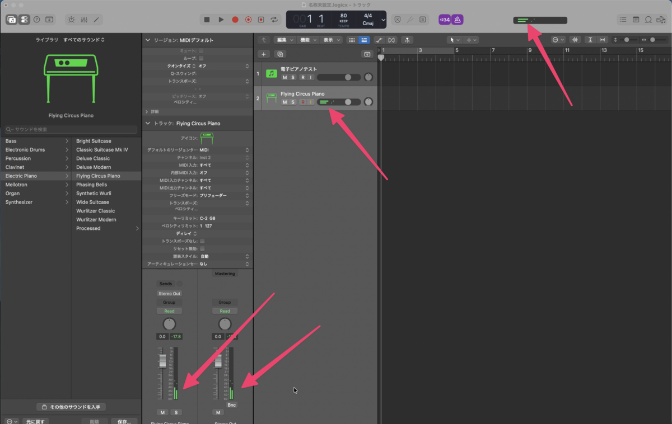Viewport: 672px width, 424px height.
Task: Open the Note Pads button
Action: pos(636,20)
